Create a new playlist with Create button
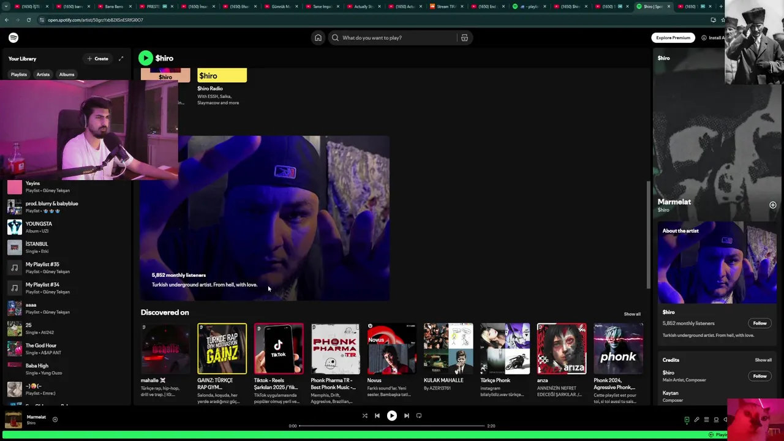This screenshot has height=441, width=784. point(97,59)
